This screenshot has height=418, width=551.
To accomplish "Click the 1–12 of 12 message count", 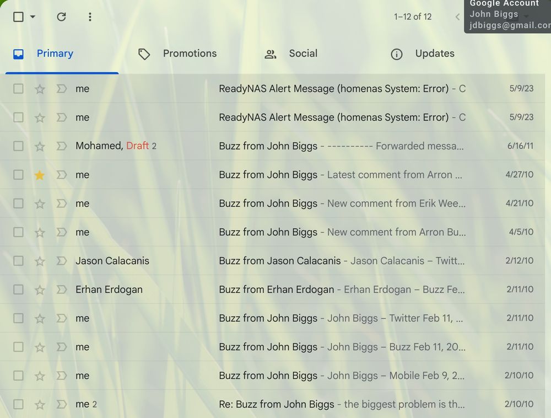I will point(413,17).
